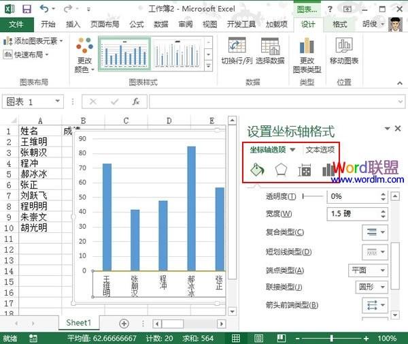Click the Save icon in quick access toolbar
Image resolution: width=408 pixels, height=344 pixels.
point(27,10)
